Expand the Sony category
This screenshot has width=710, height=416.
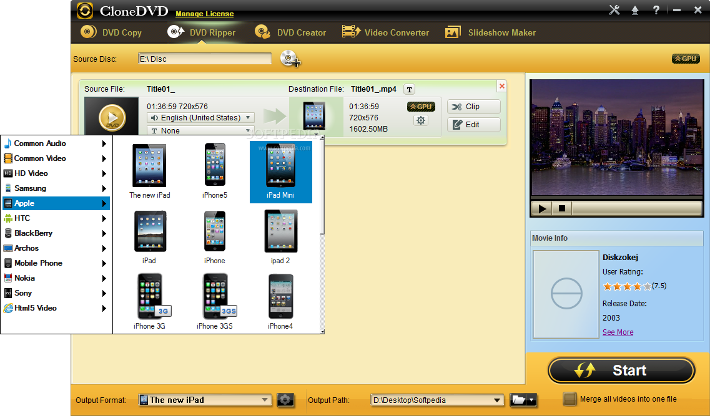click(56, 293)
